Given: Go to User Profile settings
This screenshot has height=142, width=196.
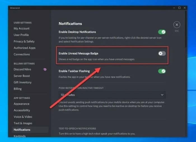Looking at the screenshot, I should point(21,35).
